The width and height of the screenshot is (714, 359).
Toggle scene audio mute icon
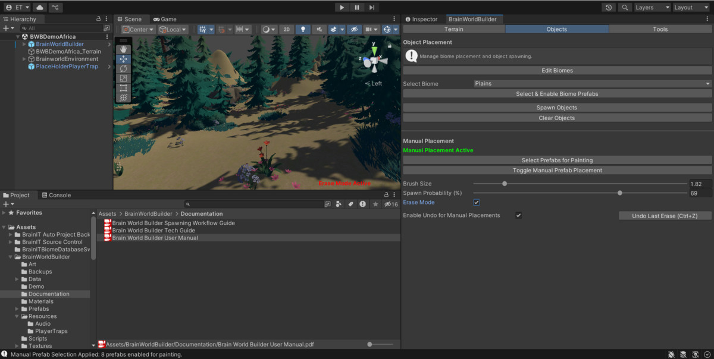320,29
